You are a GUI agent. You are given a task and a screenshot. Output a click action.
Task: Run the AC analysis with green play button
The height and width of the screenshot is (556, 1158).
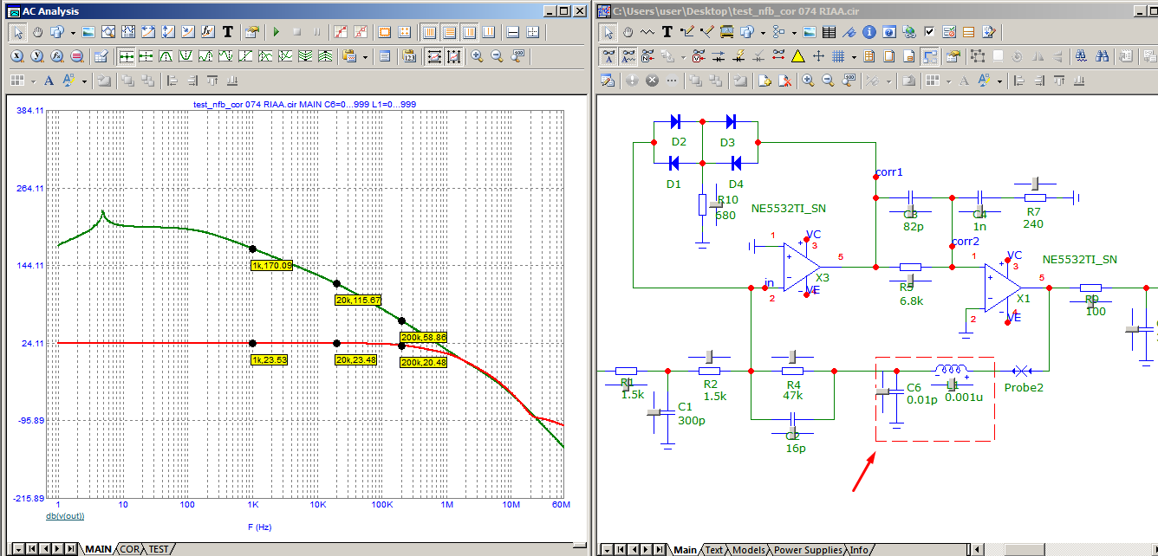click(276, 32)
